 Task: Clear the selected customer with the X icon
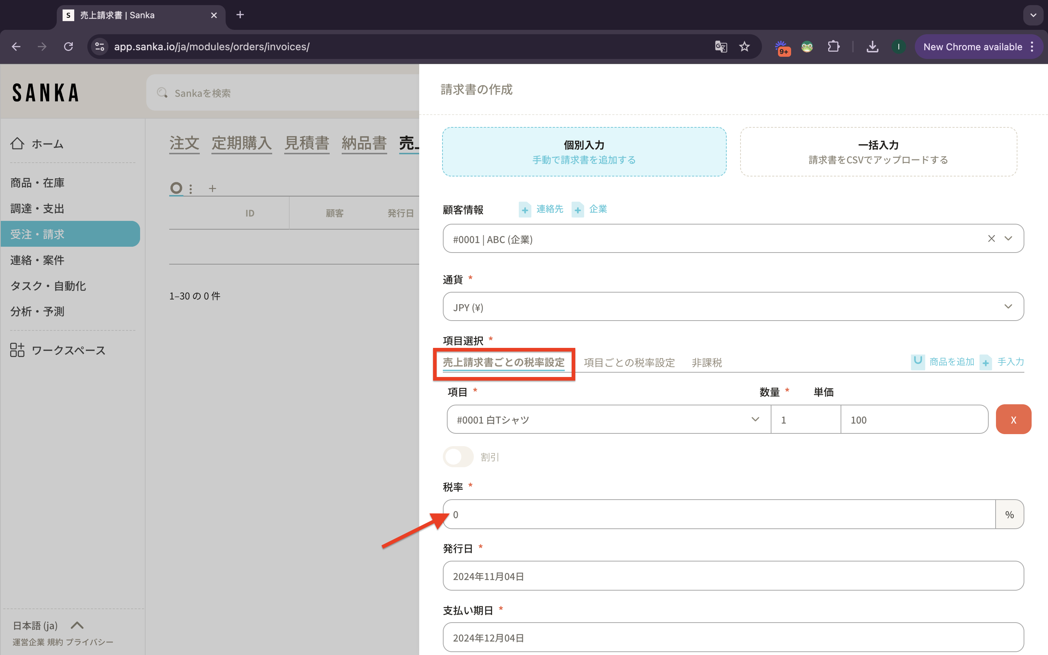[991, 239]
